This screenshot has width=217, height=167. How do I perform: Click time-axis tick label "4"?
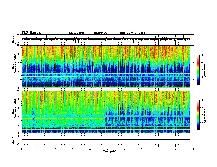click(x=90, y=149)
